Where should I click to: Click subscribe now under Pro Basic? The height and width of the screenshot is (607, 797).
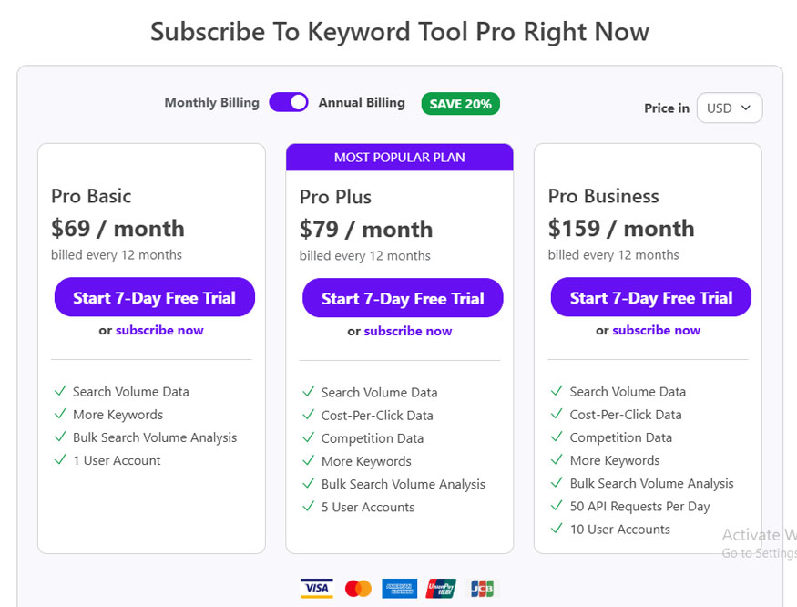point(159,330)
